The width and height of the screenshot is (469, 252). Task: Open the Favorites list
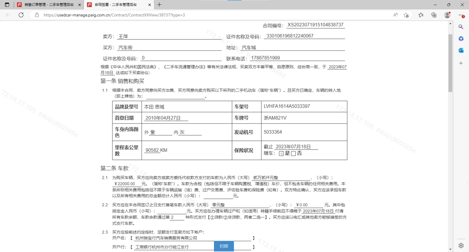[421, 15]
